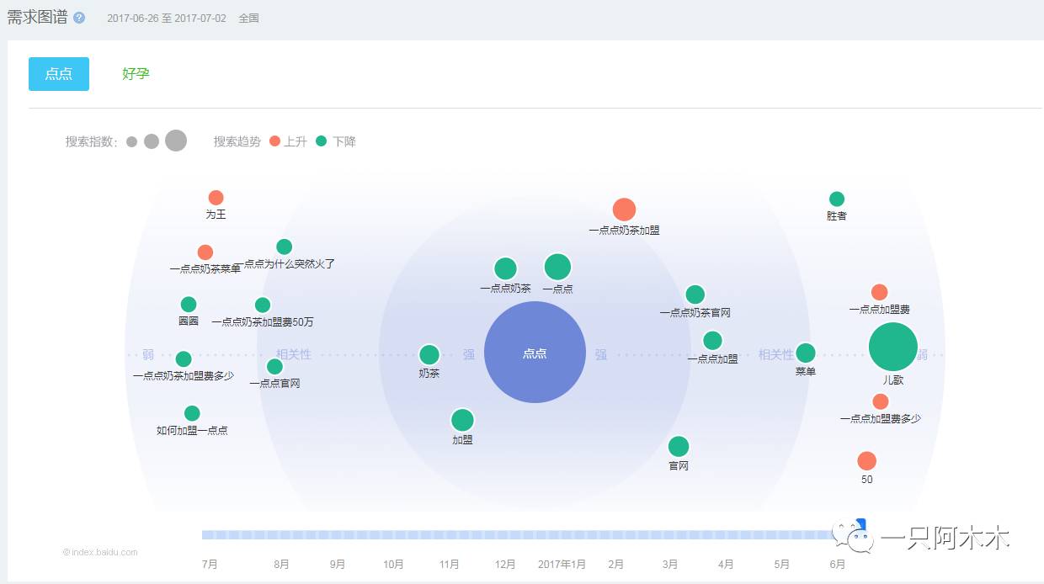Select the green 一点点奶茶 bubble
The width and height of the screenshot is (1044, 584).
coord(505,268)
